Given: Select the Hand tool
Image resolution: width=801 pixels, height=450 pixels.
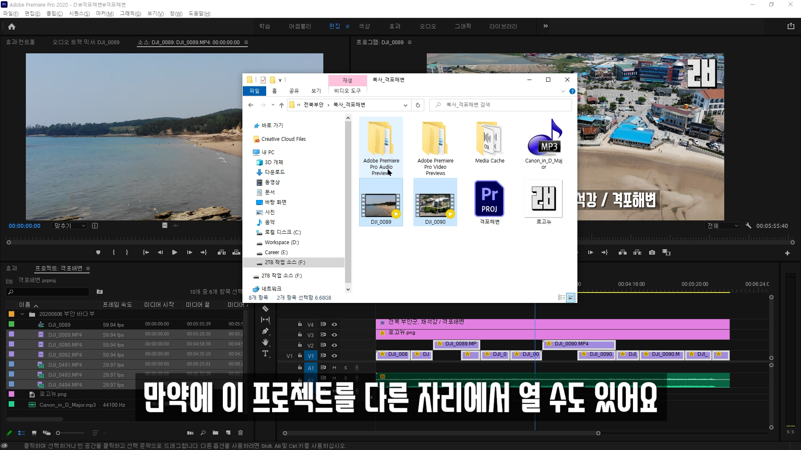Looking at the screenshot, I should 265,342.
